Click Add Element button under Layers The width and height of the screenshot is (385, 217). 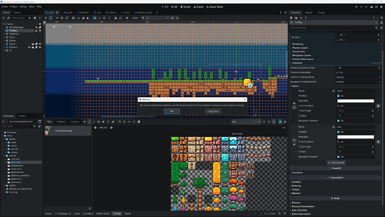tap(336, 163)
